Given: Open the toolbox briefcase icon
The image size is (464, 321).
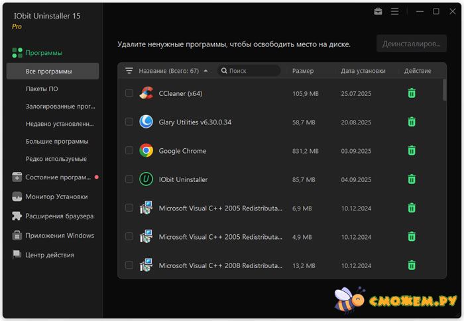Looking at the screenshot, I should [378, 11].
